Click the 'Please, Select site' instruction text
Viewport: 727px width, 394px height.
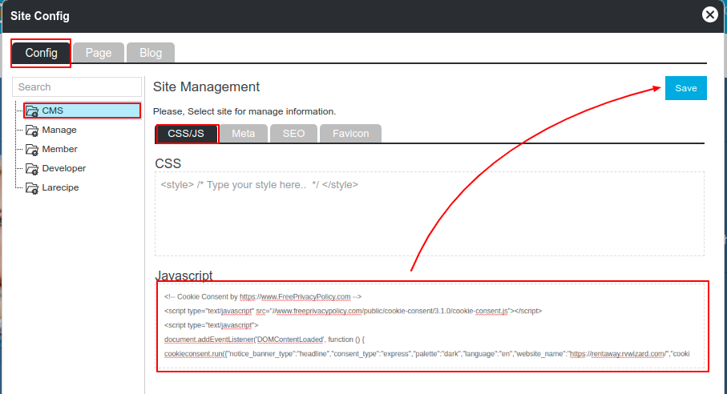pos(244,111)
